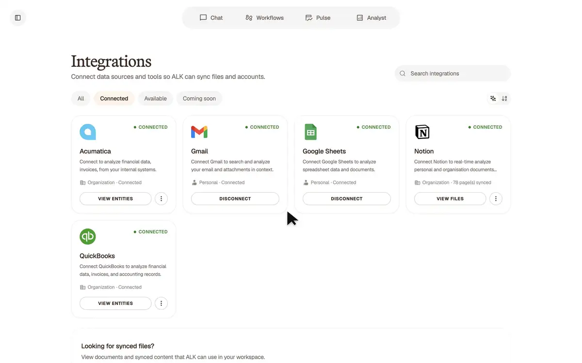Click the Connected status on the QuickBooks card

[151, 232]
